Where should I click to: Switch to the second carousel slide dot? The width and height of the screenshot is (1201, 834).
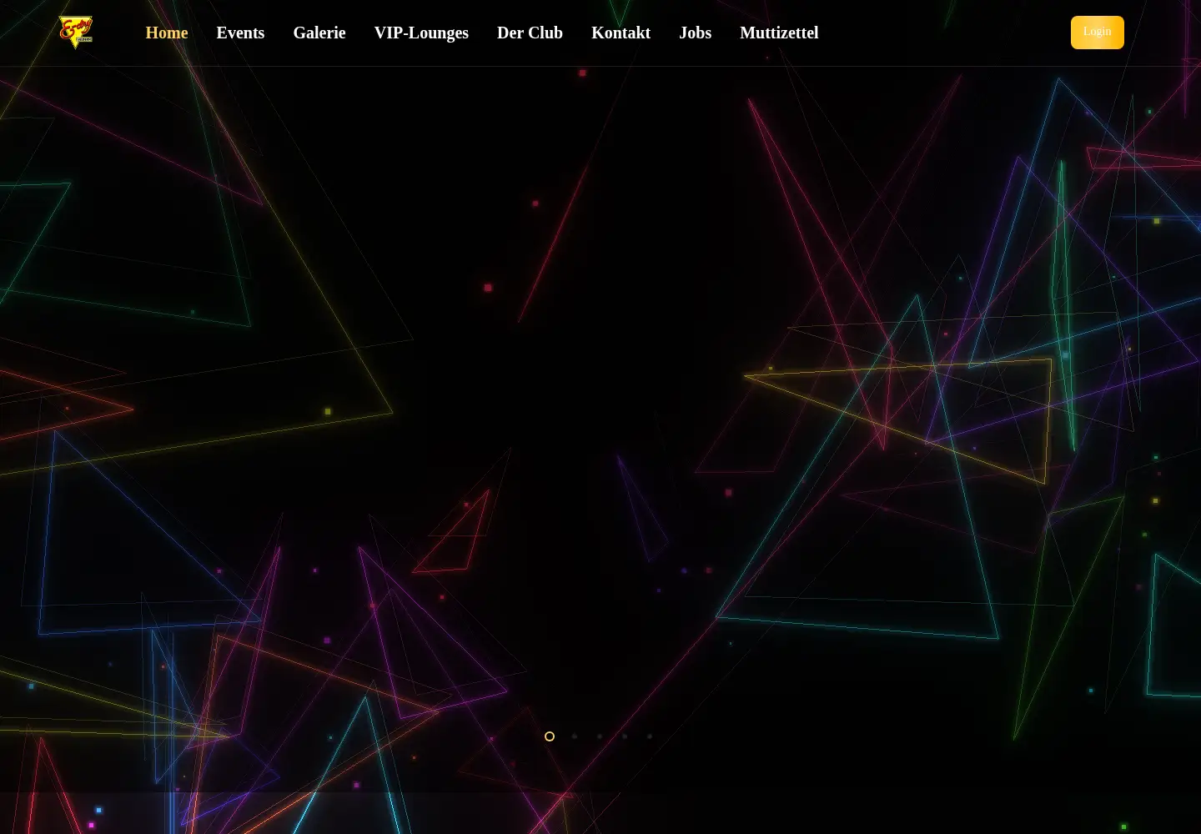(575, 736)
